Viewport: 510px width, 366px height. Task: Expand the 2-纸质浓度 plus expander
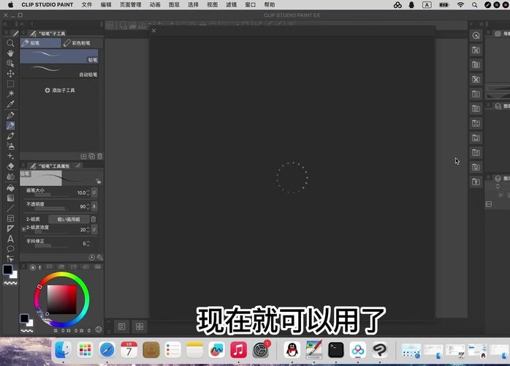coord(23,229)
